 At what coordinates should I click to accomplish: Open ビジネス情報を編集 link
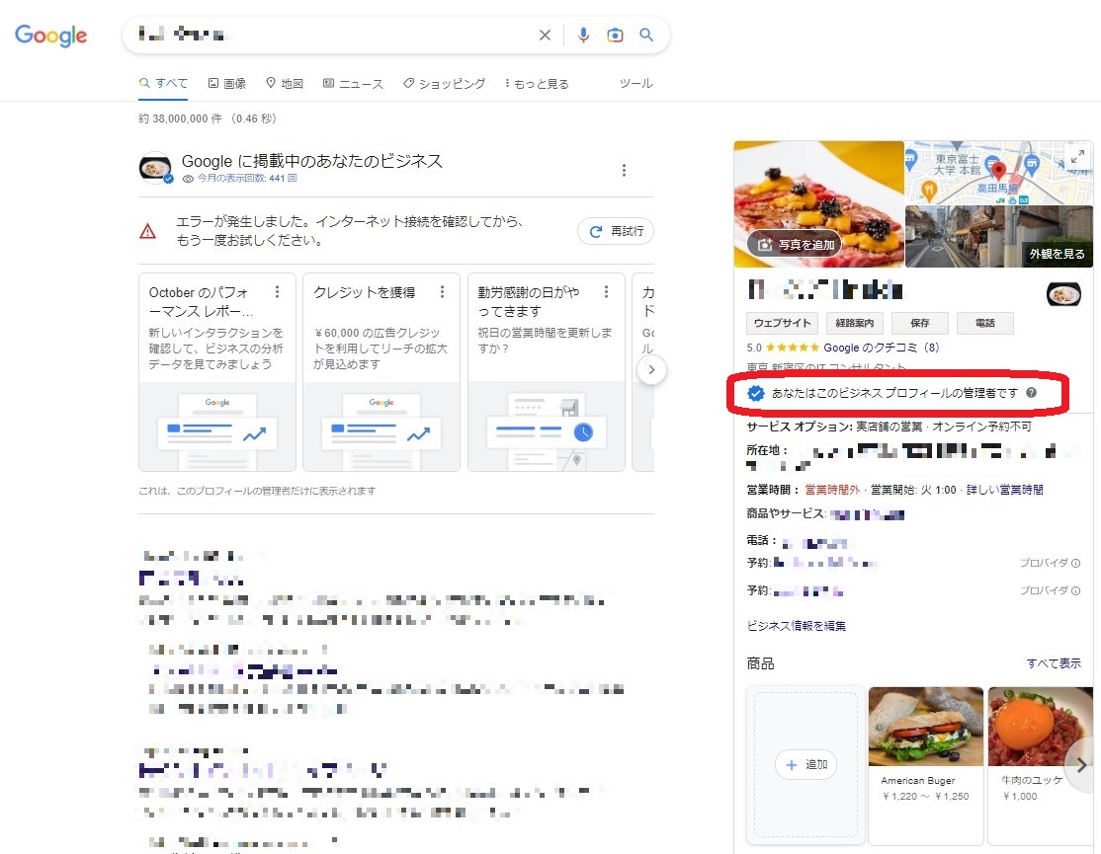coord(797,626)
